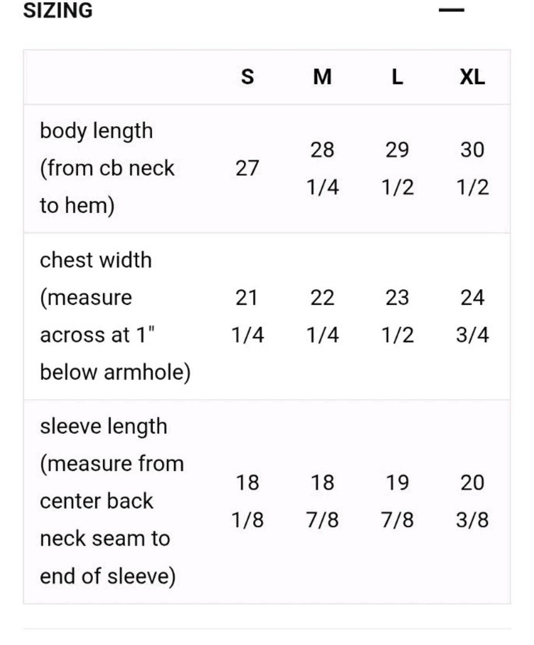Click the chest width row label
This screenshot has width=534, height=645.
pos(115,316)
